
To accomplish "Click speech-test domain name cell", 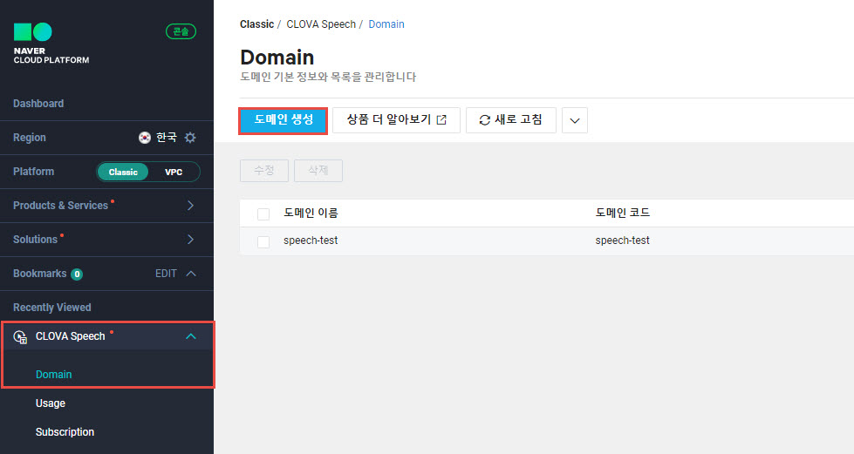I will point(311,241).
